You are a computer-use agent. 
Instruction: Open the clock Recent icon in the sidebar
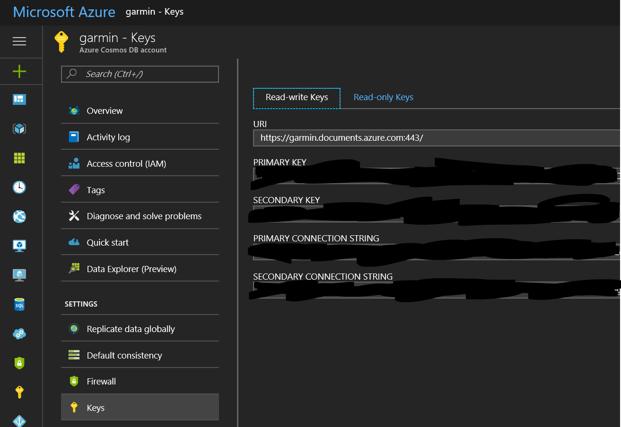pos(19,188)
